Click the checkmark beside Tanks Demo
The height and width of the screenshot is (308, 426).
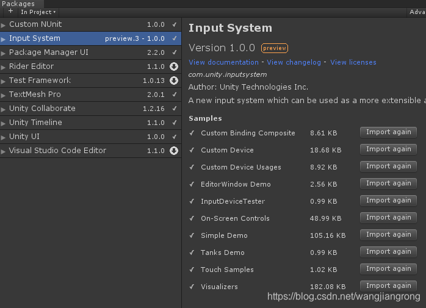pyautogui.click(x=192, y=252)
